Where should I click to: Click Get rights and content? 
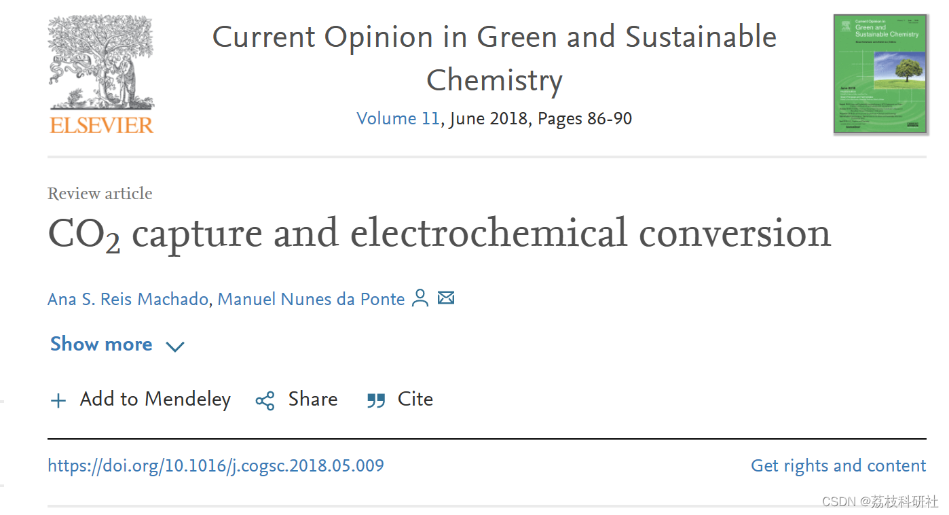point(838,465)
